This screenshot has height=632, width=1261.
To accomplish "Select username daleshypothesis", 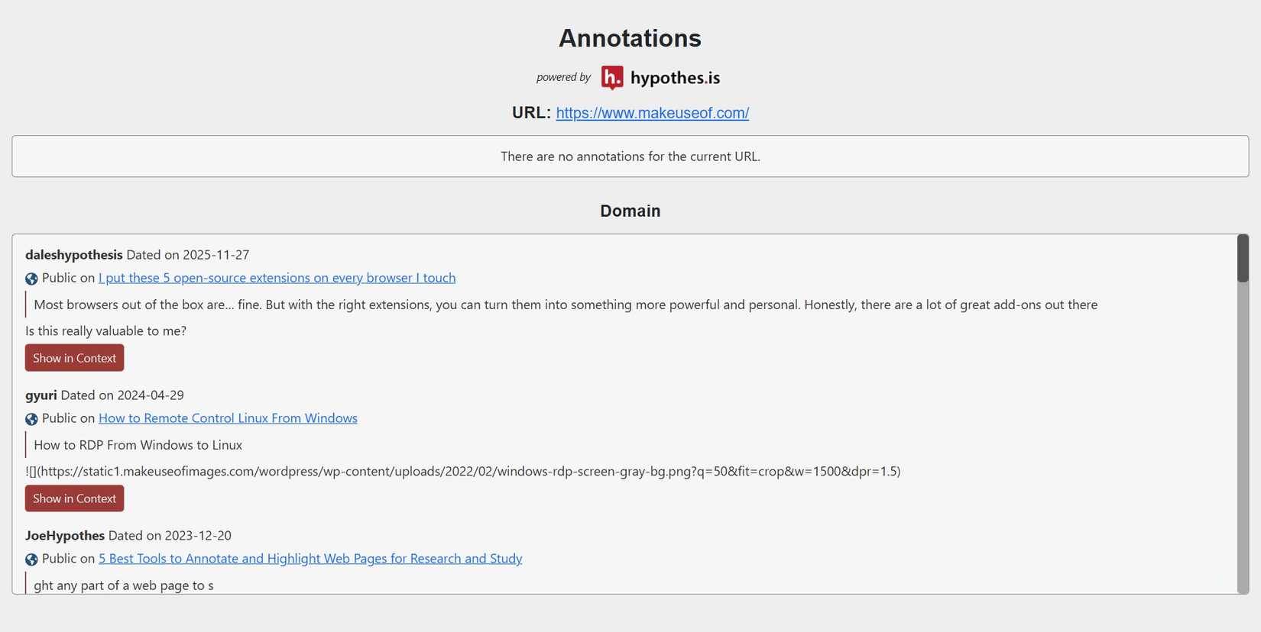I will [73, 255].
